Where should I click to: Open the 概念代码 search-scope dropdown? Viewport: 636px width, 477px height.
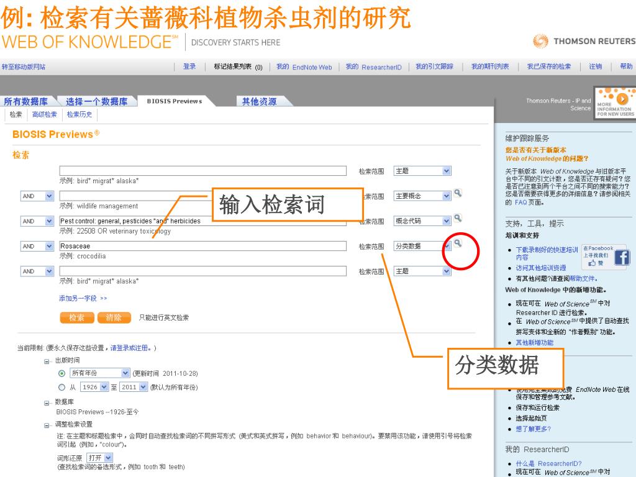pos(422,221)
